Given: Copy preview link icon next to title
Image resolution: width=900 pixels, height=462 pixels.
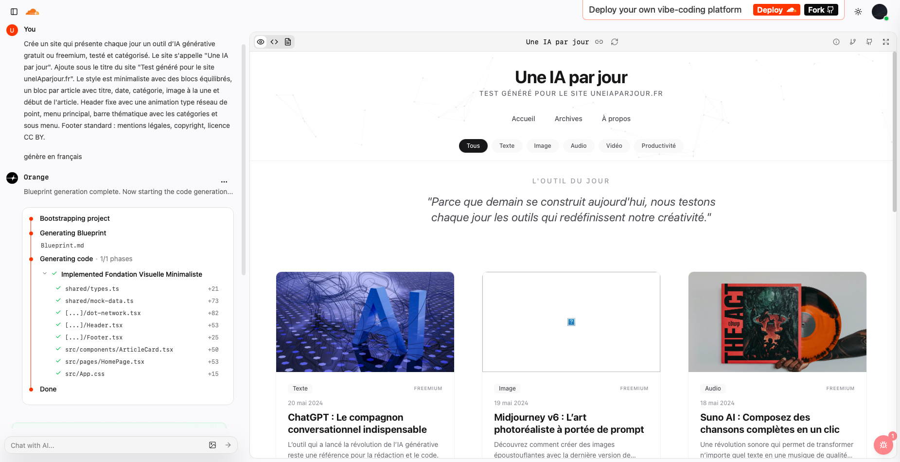Looking at the screenshot, I should (599, 42).
